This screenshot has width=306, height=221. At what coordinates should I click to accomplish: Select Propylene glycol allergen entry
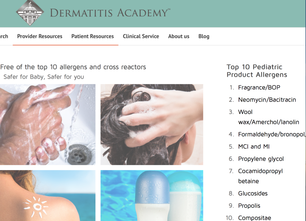click(x=261, y=159)
